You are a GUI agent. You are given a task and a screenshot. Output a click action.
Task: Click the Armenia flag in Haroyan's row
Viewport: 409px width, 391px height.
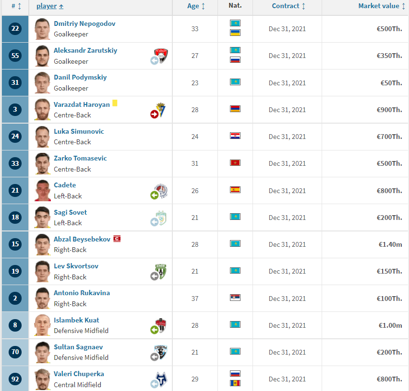[235, 109]
